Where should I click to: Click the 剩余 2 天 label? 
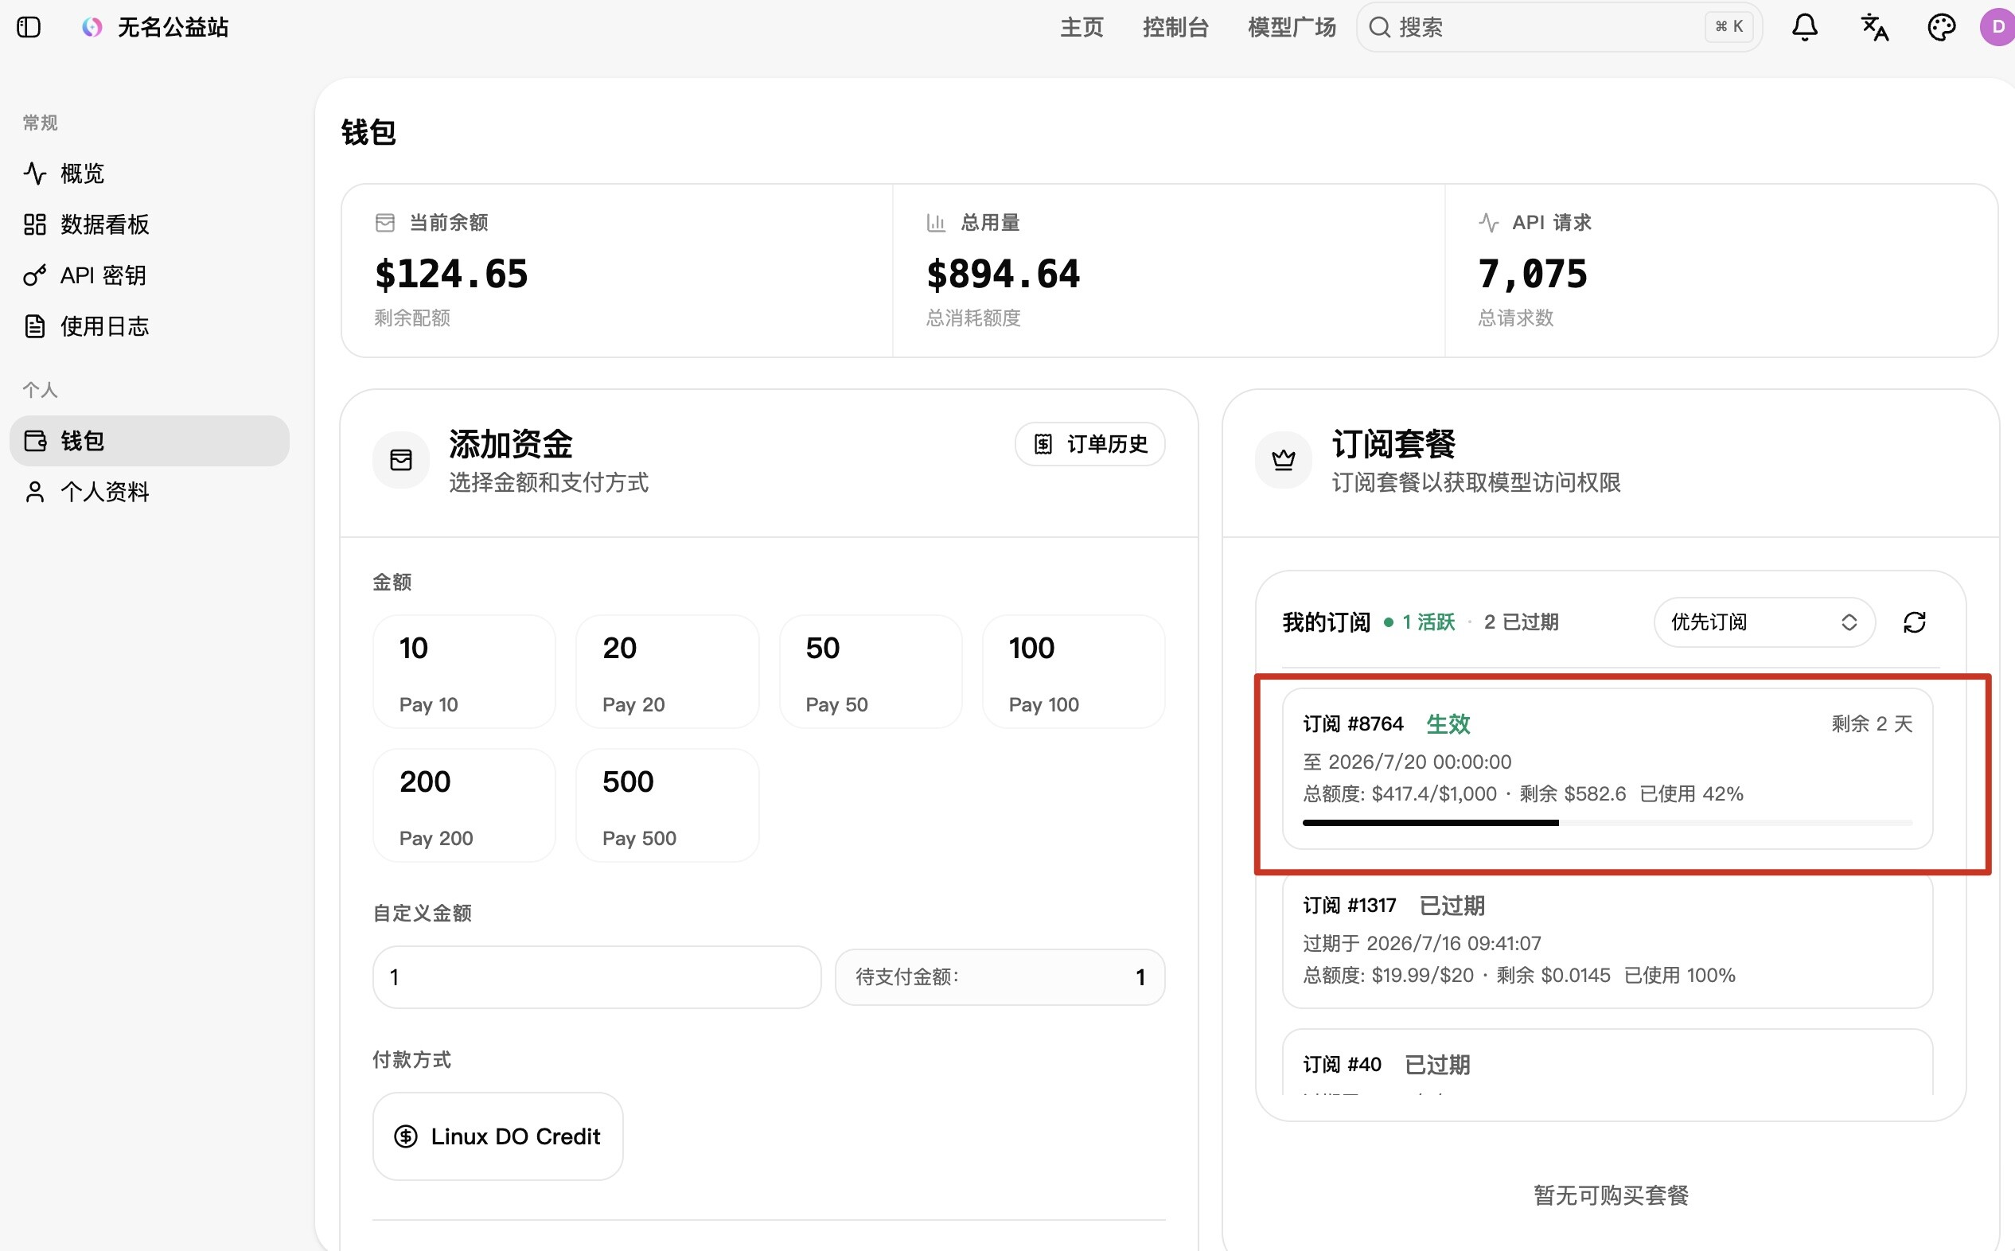(1871, 724)
